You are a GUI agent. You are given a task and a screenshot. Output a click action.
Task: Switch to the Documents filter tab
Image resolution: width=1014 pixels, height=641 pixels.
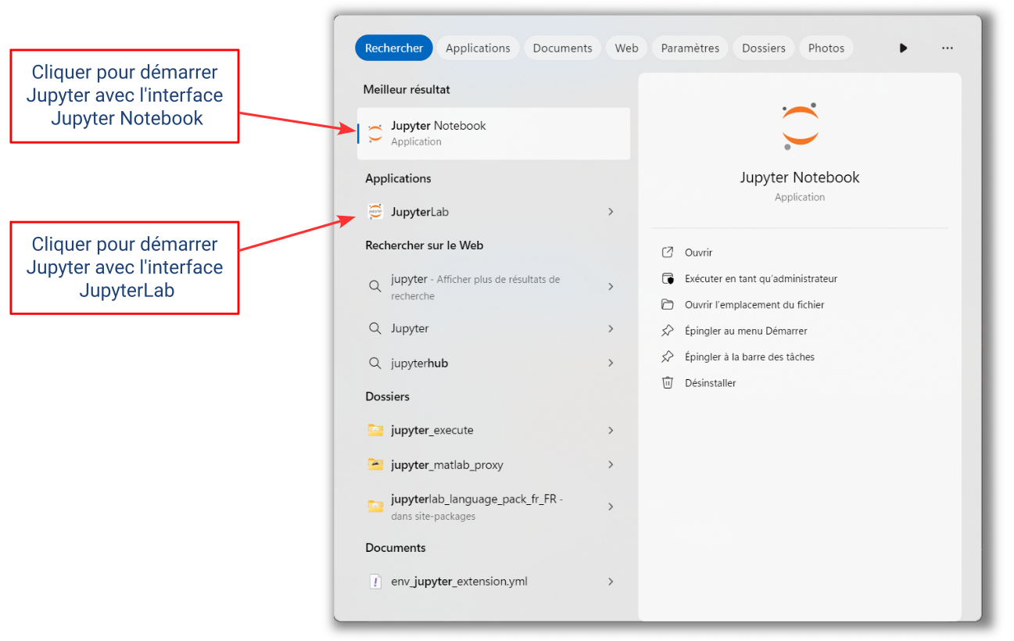[562, 48]
